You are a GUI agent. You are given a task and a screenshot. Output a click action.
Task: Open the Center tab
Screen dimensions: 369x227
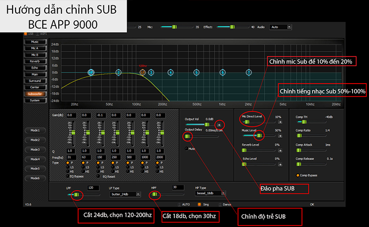point(35,87)
